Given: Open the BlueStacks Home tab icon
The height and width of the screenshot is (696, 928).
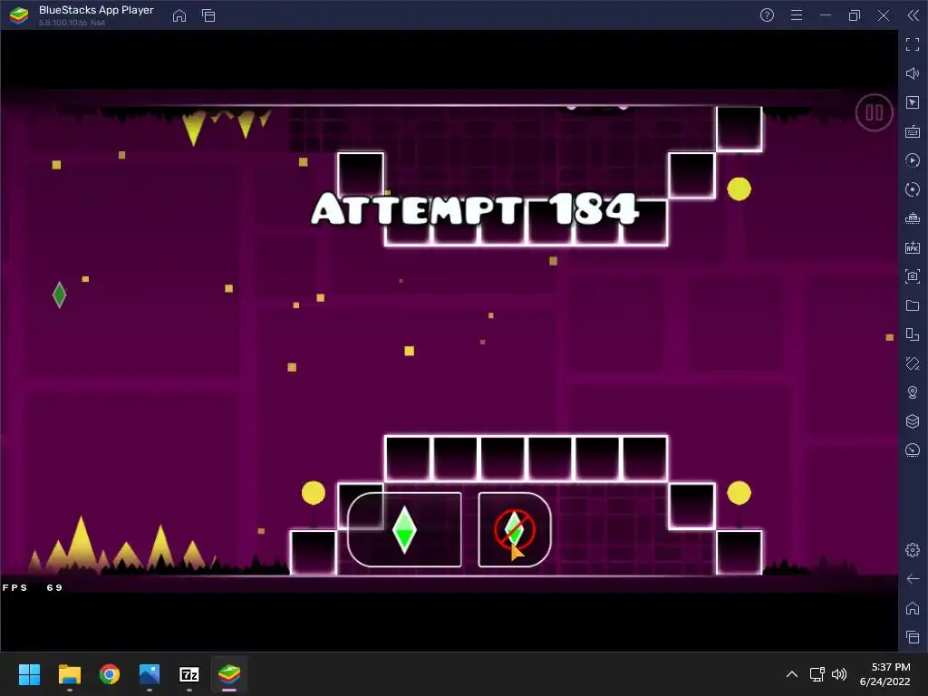Looking at the screenshot, I should pos(179,15).
